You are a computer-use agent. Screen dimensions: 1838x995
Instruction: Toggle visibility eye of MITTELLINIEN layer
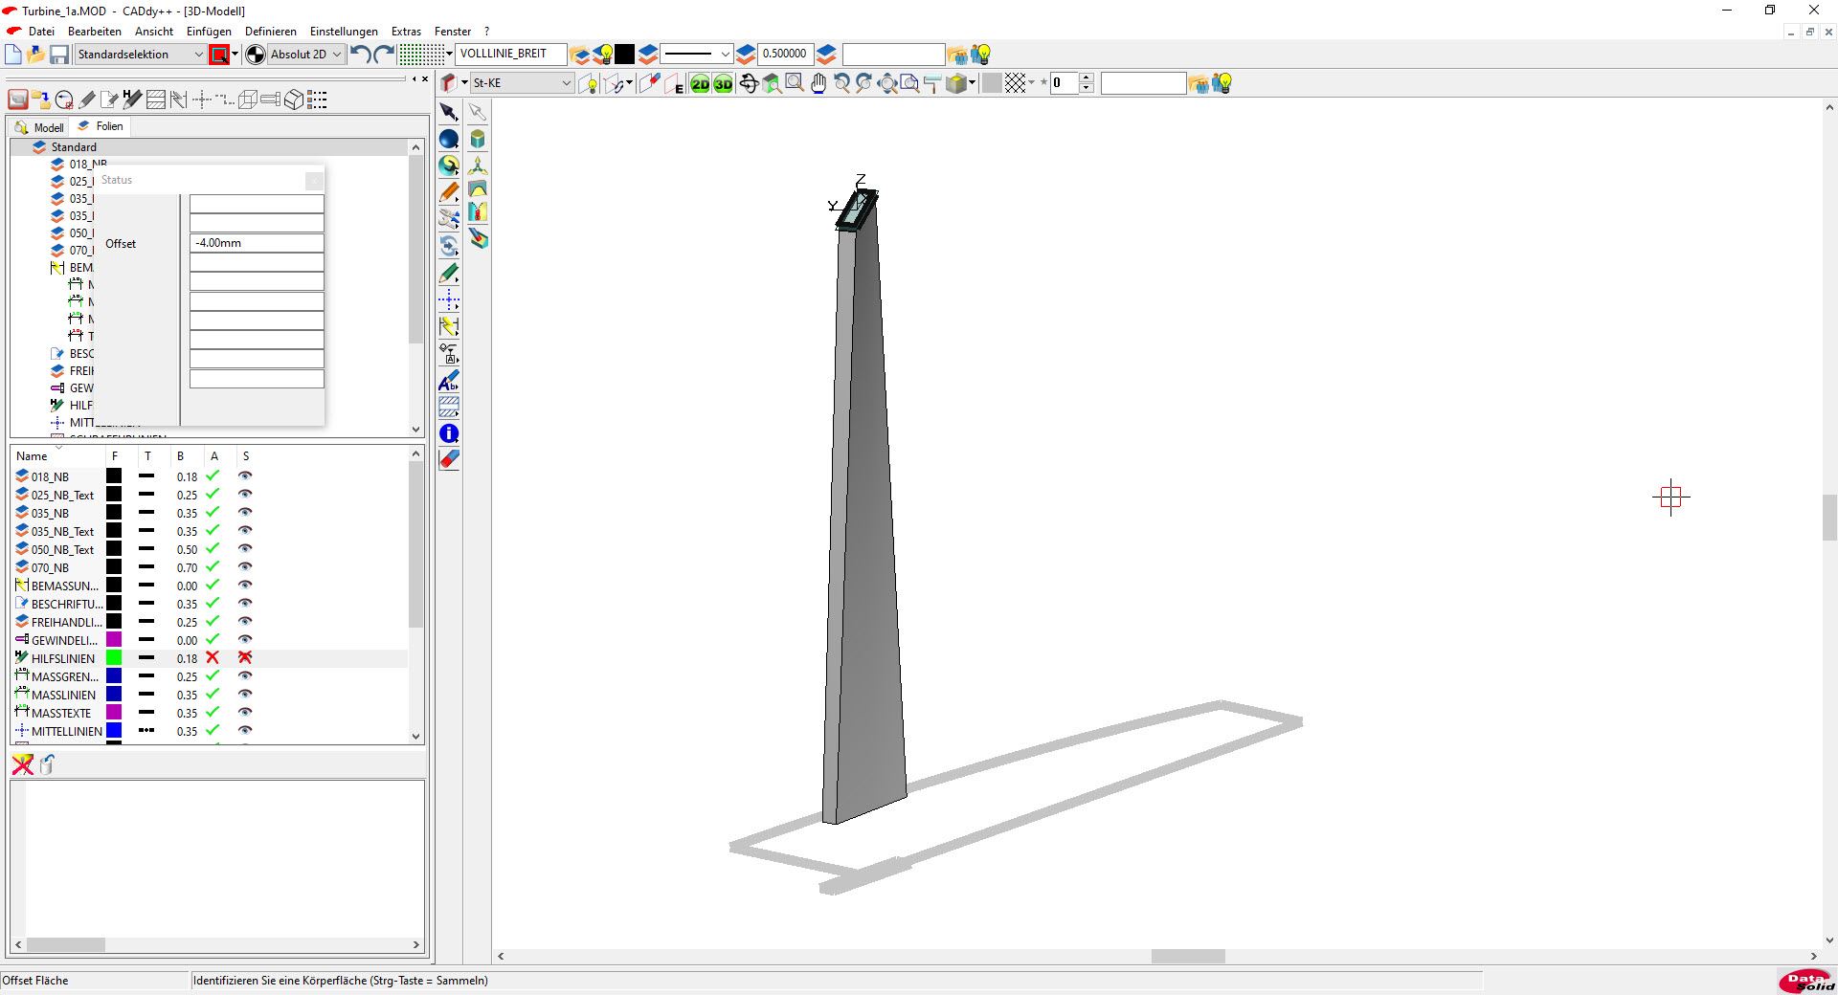[x=245, y=731]
